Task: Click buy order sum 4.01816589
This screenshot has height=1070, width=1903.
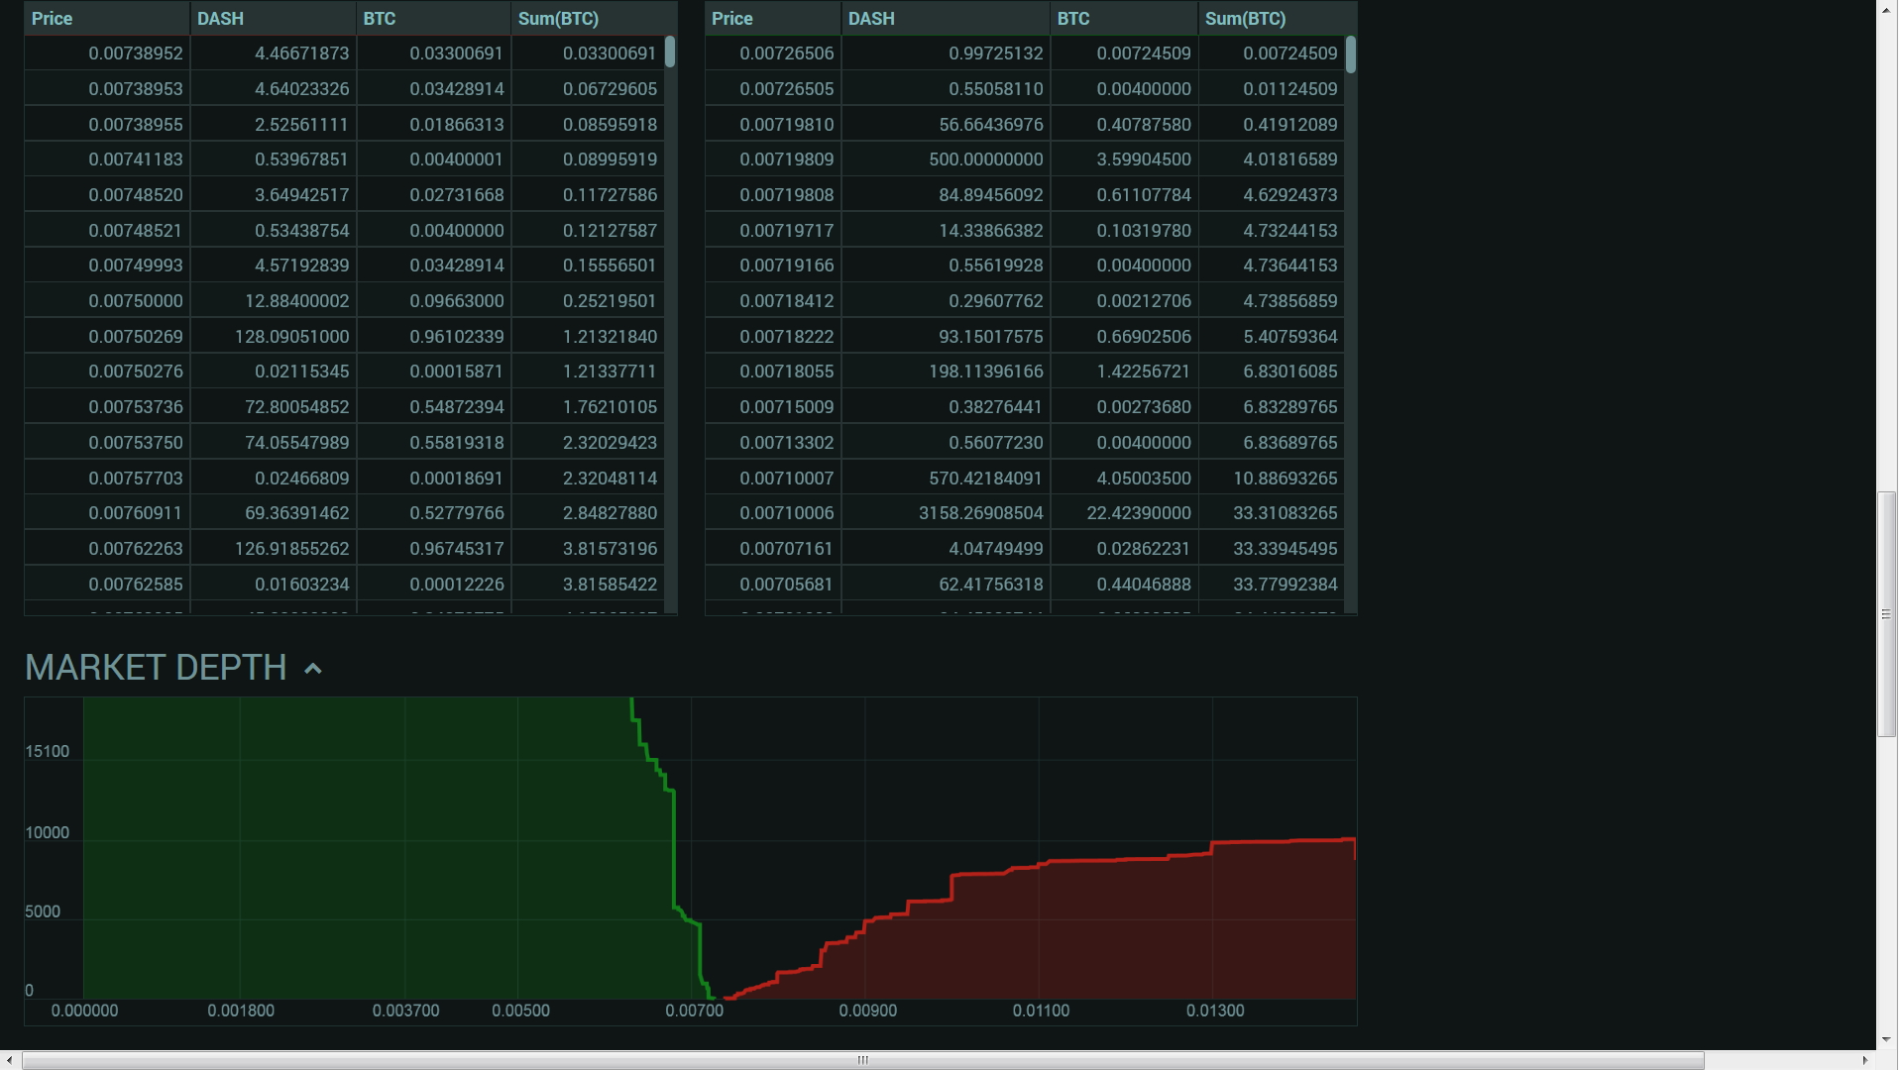Action: pos(1290,160)
